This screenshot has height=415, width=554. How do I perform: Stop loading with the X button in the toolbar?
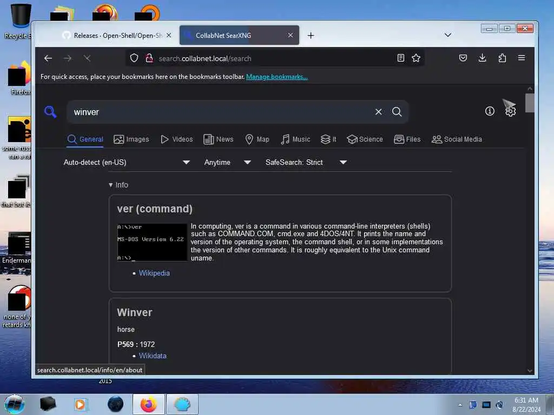pyautogui.click(x=87, y=58)
